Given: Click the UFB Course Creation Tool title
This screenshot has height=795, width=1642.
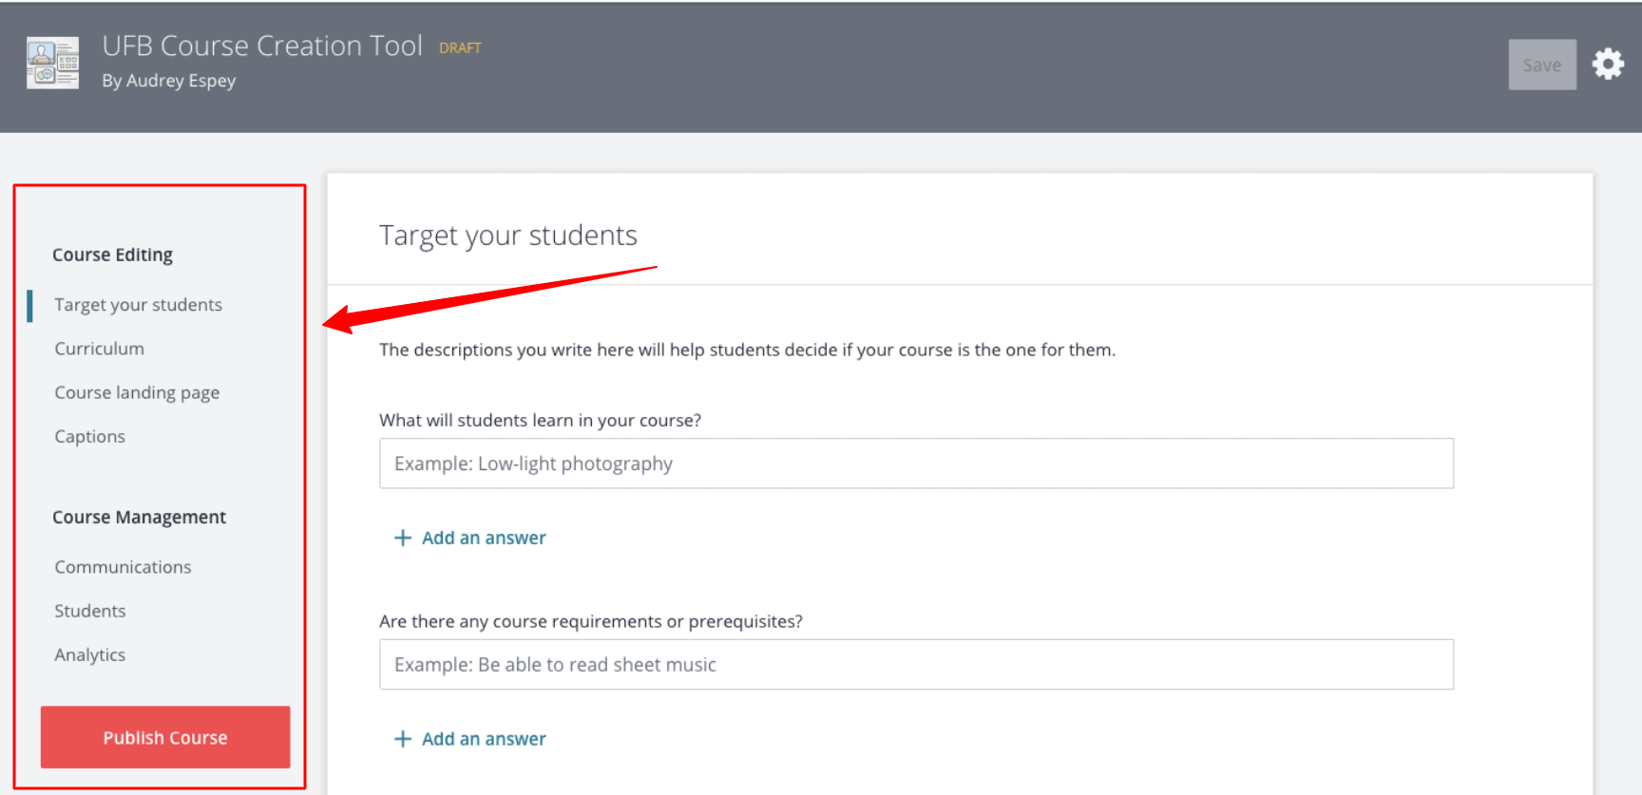Looking at the screenshot, I should [262, 46].
